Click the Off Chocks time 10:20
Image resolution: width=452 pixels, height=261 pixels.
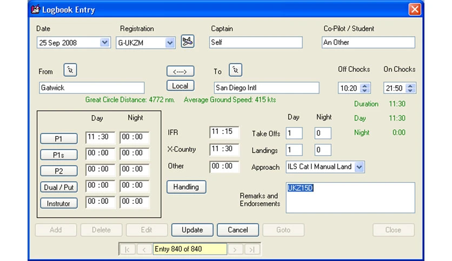(x=349, y=88)
